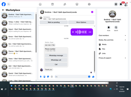This screenshot has width=131, height=97.
Task: Open the Groups tab in top navigation
Action: (89, 4)
